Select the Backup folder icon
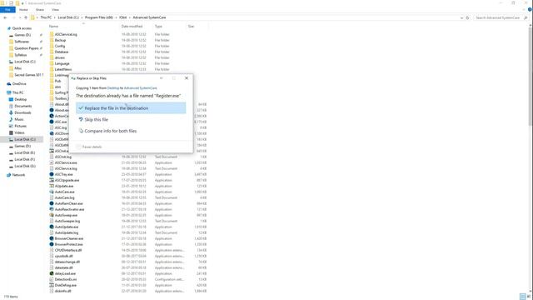 click(52, 40)
